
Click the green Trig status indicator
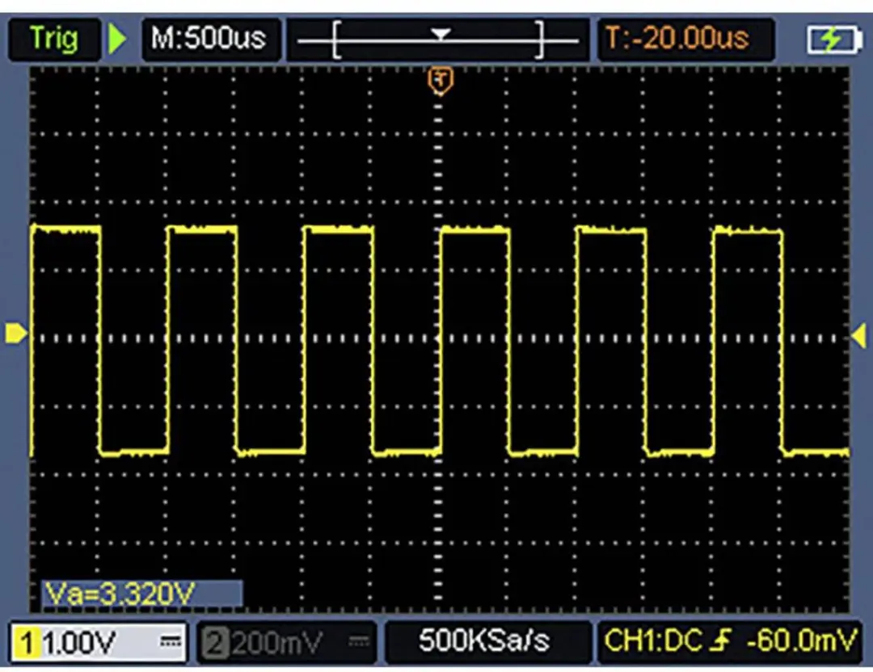[x=54, y=39]
